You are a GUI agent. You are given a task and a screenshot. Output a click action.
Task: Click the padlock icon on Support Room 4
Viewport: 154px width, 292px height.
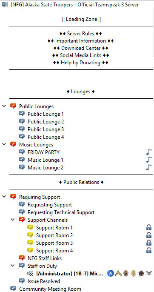pos(149,250)
